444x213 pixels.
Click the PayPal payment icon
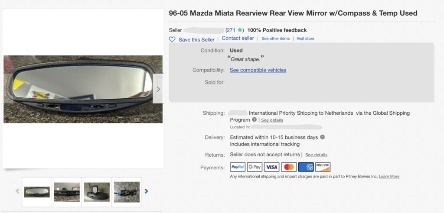pos(238,167)
